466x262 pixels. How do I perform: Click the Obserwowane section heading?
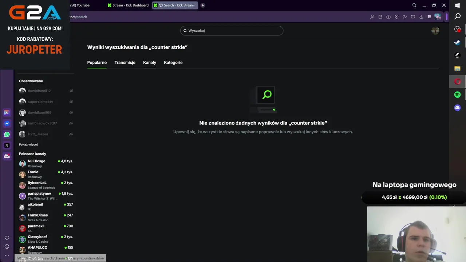pos(31,81)
